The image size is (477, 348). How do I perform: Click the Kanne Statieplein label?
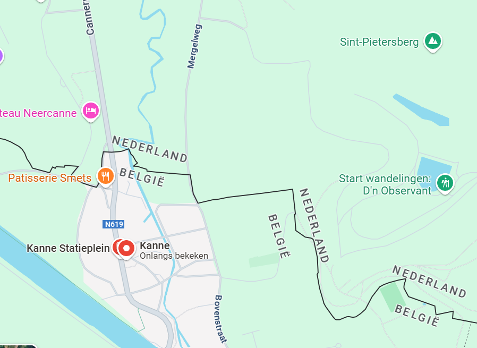point(68,248)
